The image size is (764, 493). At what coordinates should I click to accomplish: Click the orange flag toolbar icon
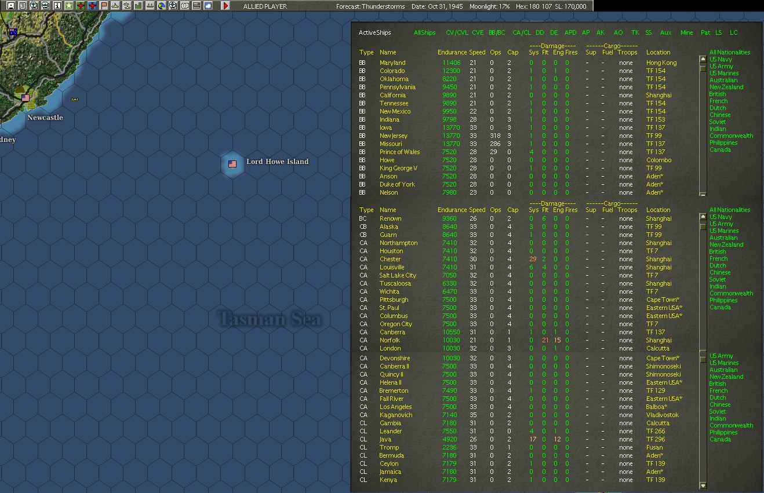[104, 6]
